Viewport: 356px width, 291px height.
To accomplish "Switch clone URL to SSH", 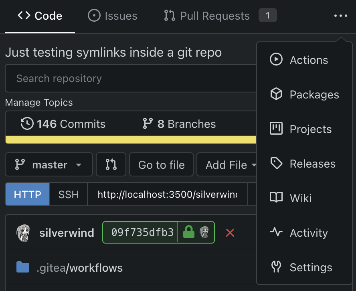I will (68, 195).
